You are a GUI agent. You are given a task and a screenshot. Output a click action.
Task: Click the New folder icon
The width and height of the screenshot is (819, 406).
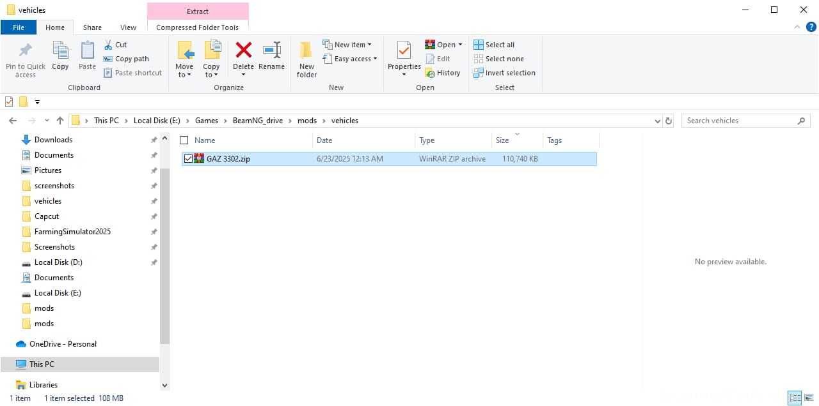click(306, 51)
